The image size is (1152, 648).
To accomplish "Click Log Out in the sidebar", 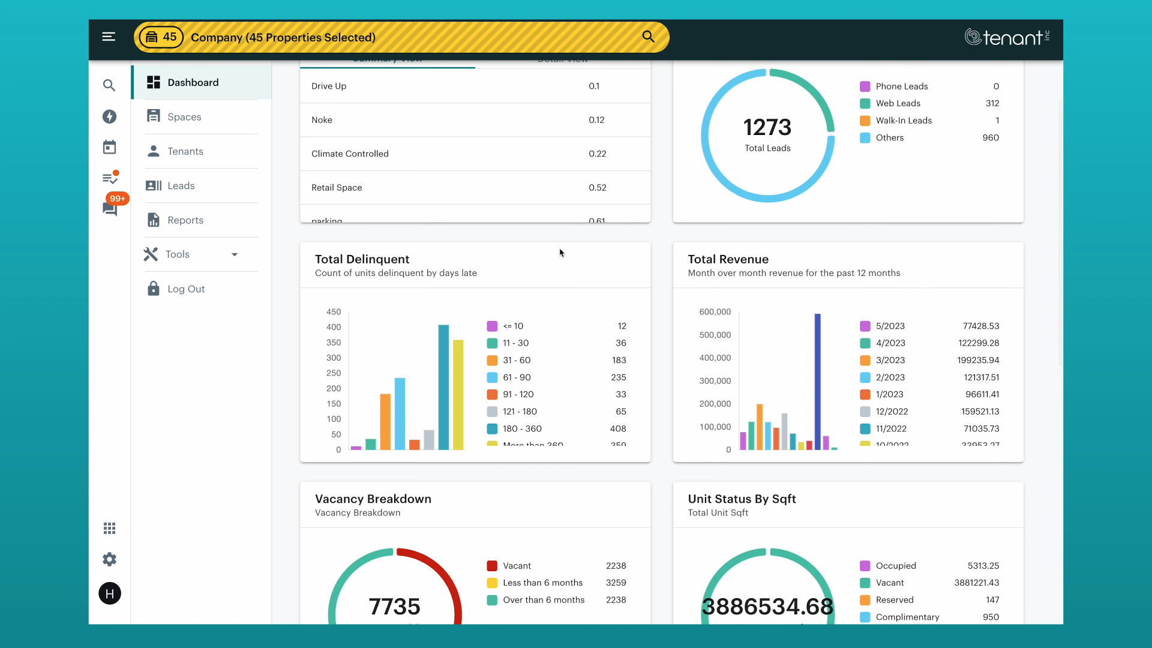I will tap(185, 289).
